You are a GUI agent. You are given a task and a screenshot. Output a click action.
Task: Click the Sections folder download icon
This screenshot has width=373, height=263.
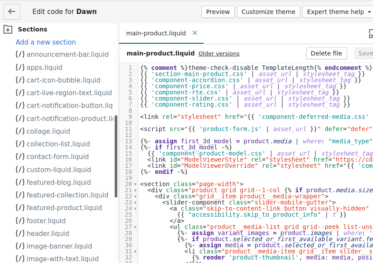tap(8, 29)
